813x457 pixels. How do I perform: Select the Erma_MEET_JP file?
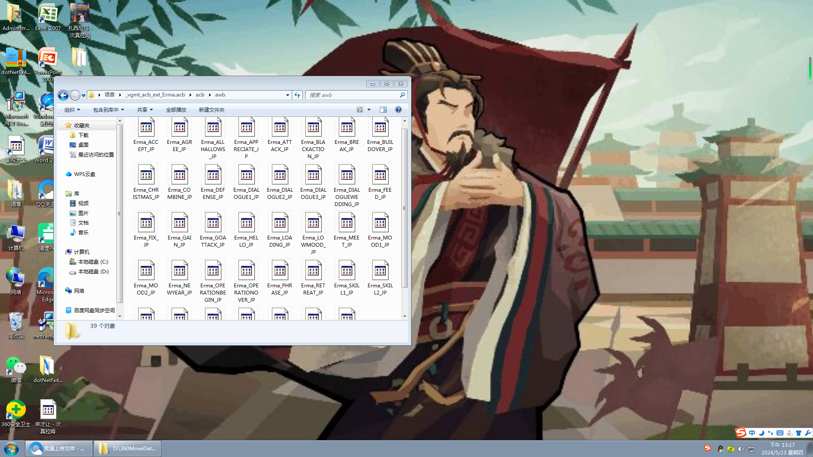pos(347,230)
